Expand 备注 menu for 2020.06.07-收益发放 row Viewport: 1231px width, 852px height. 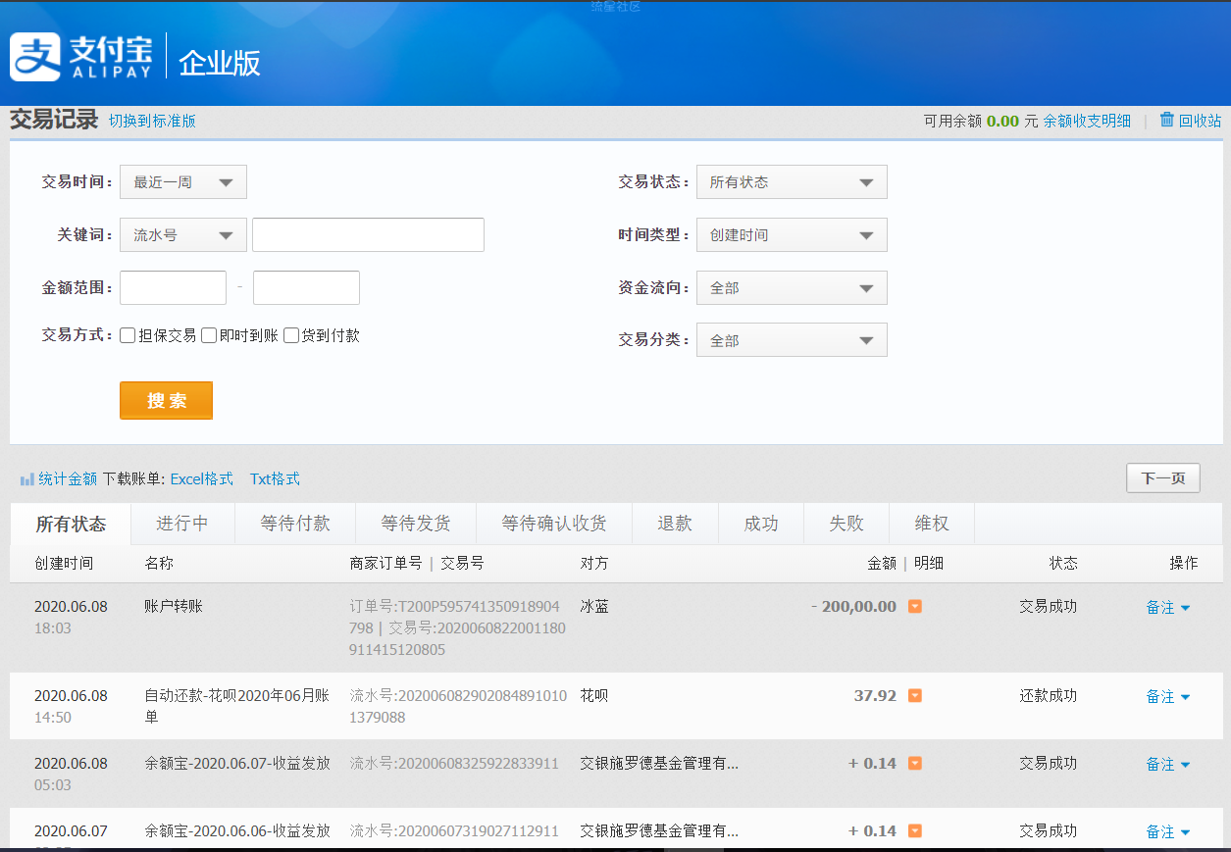click(1168, 765)
